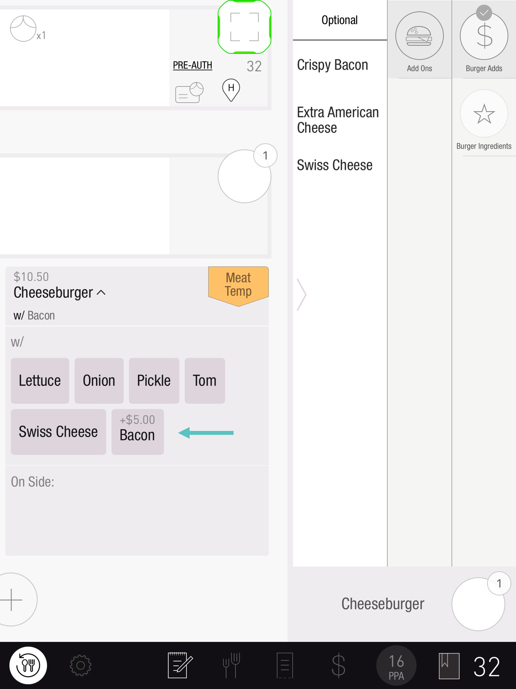This screenshot has height=689, width=516.
Task: Tap the bookmark table icon
Action: point(449,666)
